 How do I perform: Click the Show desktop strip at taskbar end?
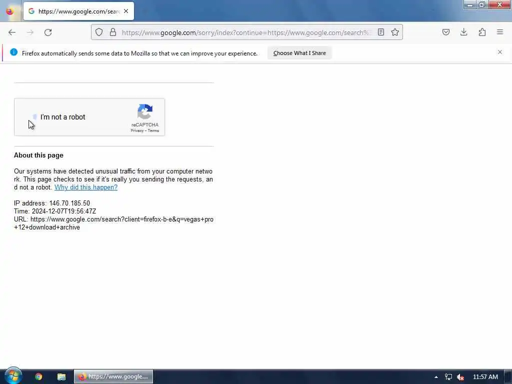[x=509, y=376]
